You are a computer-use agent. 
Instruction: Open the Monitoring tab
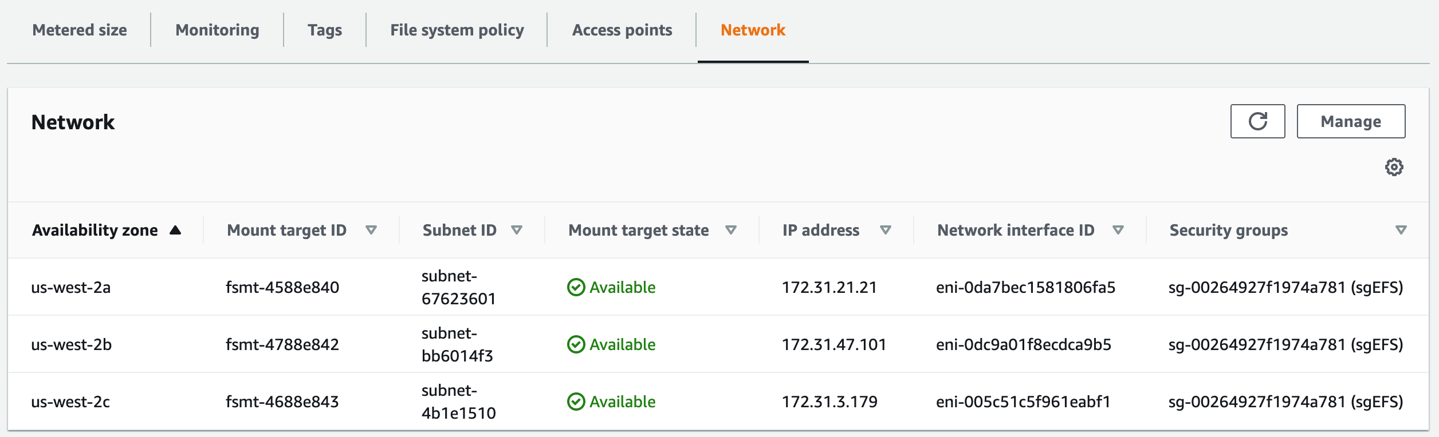click(x=217, y=30)
